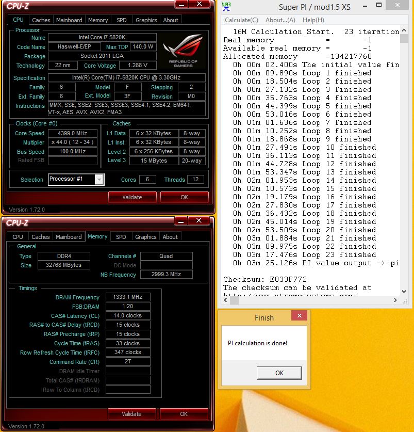414x432 pixels.
Task: Open About tab in top CPU-Z window
Action: (x=171, y=20)
